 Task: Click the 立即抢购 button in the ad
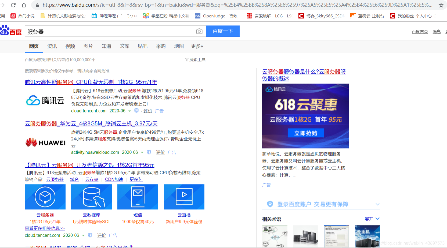(x=306, y=133)
